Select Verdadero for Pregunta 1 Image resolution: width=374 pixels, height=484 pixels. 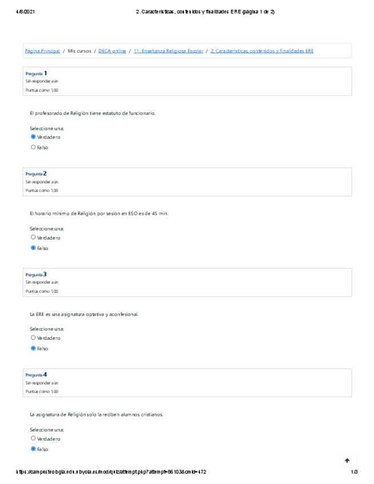[33, 137]
